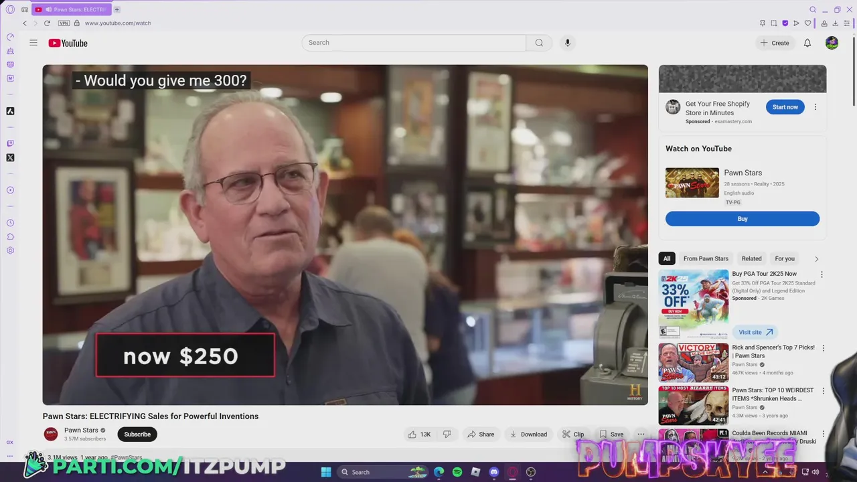Image resolution: width=857 pixels, height=482 pixels.
Task: Reload the page
Action: [x=47, y=23]
